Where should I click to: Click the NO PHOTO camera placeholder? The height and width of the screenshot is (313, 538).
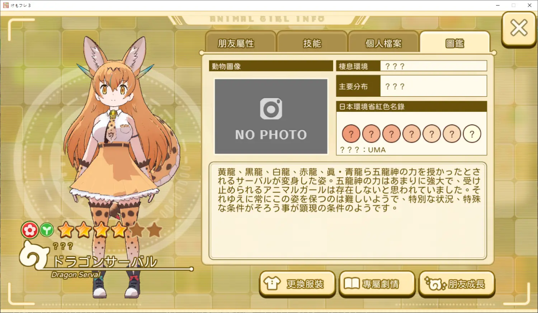click(x=271, y=117)
